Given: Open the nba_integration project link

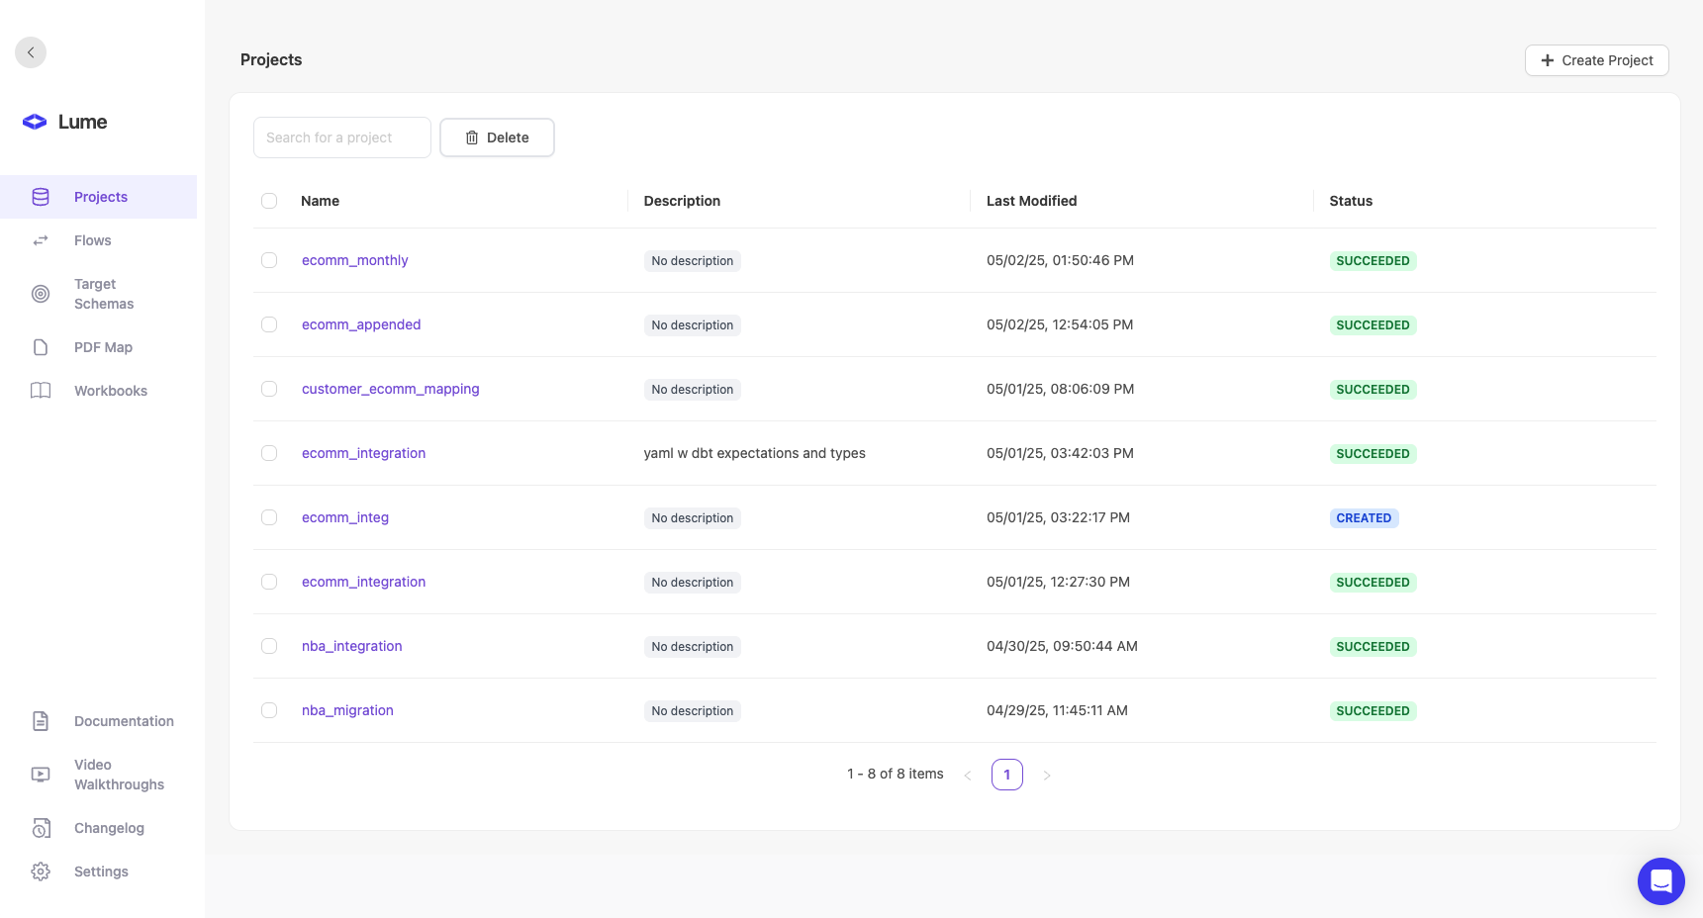Looking at the screenshot, I should [352, 646].
